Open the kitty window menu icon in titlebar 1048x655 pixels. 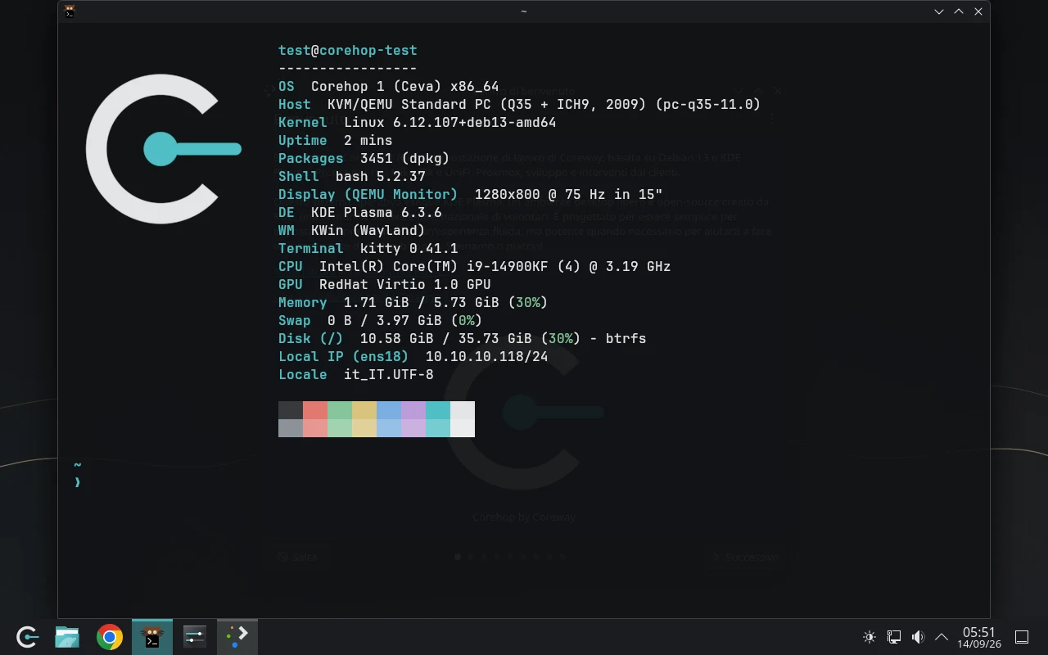[x=70, y=11]
